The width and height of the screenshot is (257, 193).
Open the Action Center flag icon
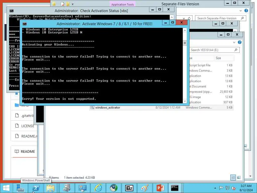(x=221, y=188)
